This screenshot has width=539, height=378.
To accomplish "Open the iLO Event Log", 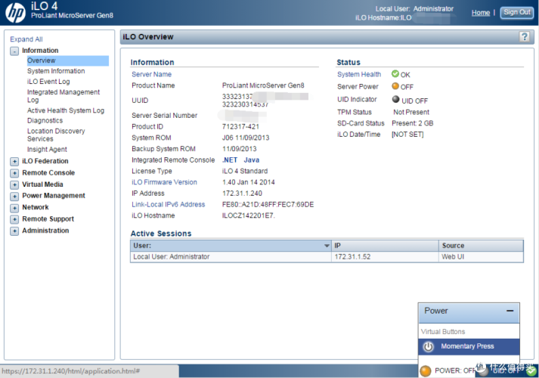I will 48,82.
